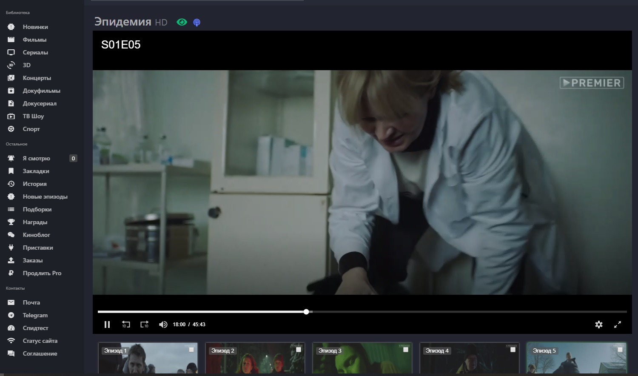The height and width of the screenshot is (376, 638).
Task: Check the box on Эпизод 3
Action: point(406,350)
